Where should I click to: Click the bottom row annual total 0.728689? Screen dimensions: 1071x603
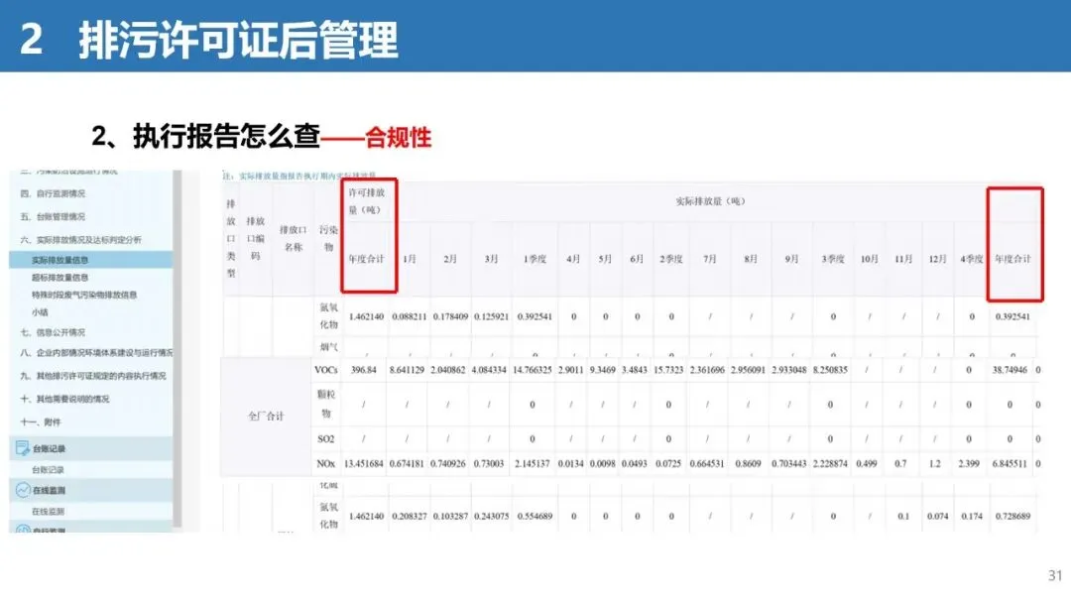click(1012, 517)
